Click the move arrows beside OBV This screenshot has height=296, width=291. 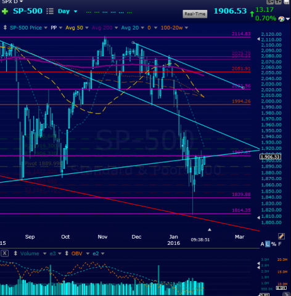pyautogui.click(x=67, y=253)
